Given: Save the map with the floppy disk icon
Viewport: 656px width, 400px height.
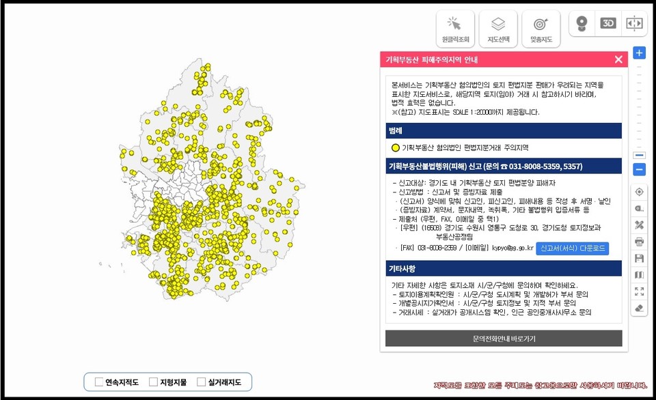Looking at the screenshot, I should click(639, 258).
